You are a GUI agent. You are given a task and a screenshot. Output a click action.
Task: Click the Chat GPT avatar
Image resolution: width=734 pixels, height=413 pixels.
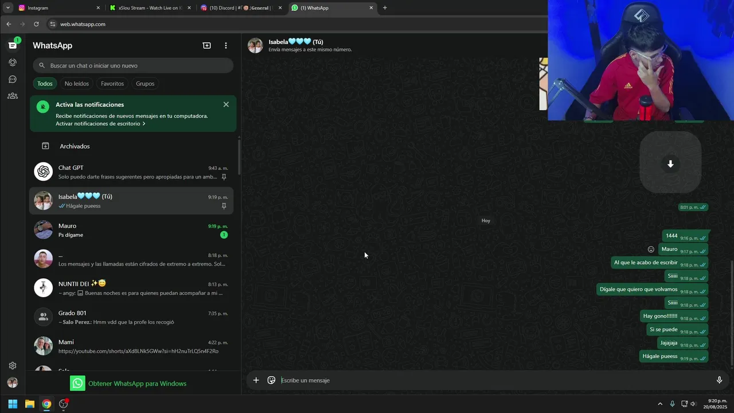pyautogui.click(x=44, y=172)
